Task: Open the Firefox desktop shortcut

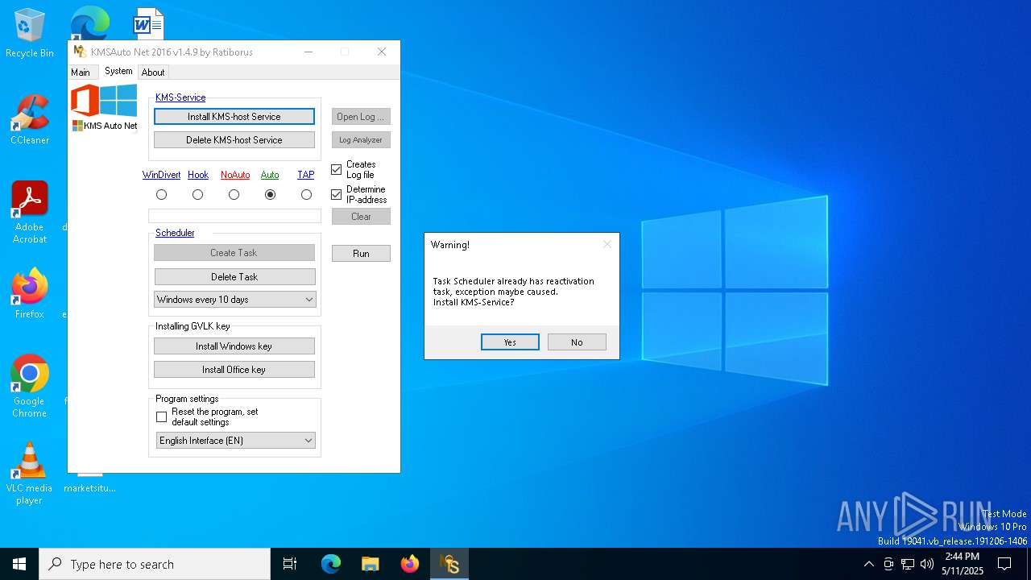Action: click(30, 293)
